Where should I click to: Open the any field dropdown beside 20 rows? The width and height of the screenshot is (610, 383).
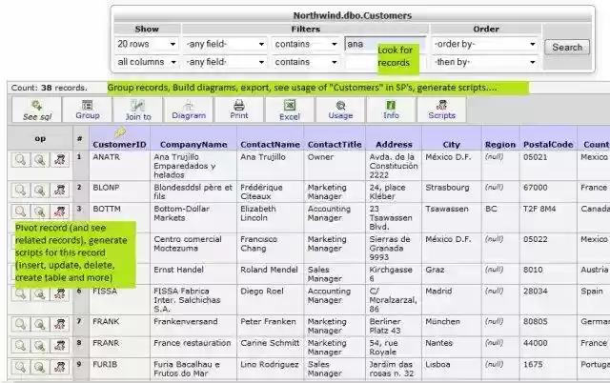(x=225, y=44)
